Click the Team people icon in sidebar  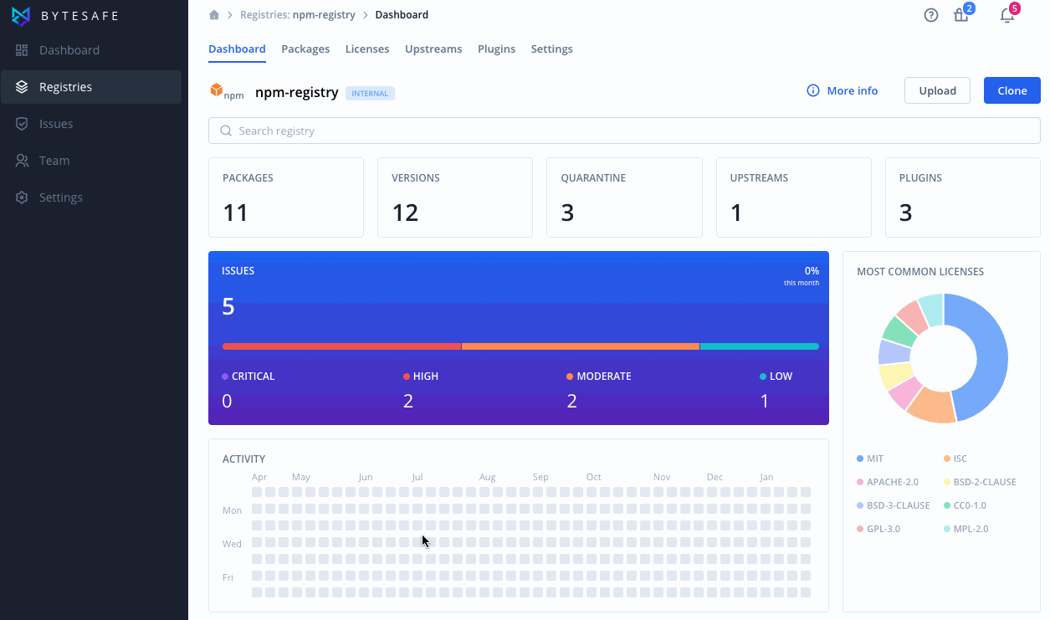[x=22, y=161]
